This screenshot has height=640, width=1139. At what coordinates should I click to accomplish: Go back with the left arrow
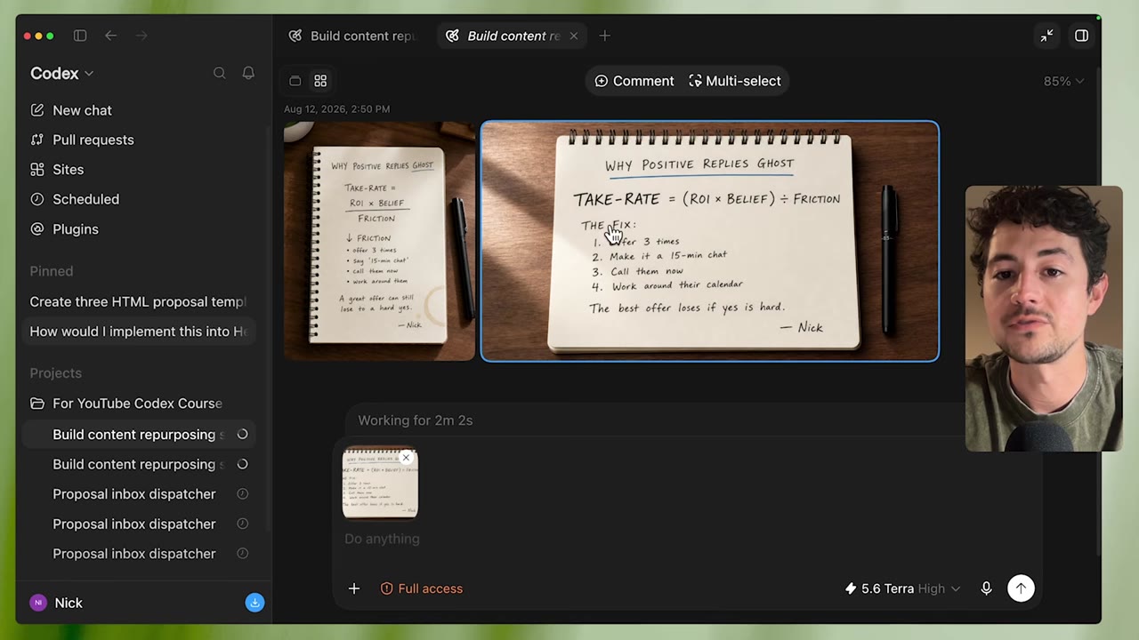pyautogui.click(x=110, y=36)
